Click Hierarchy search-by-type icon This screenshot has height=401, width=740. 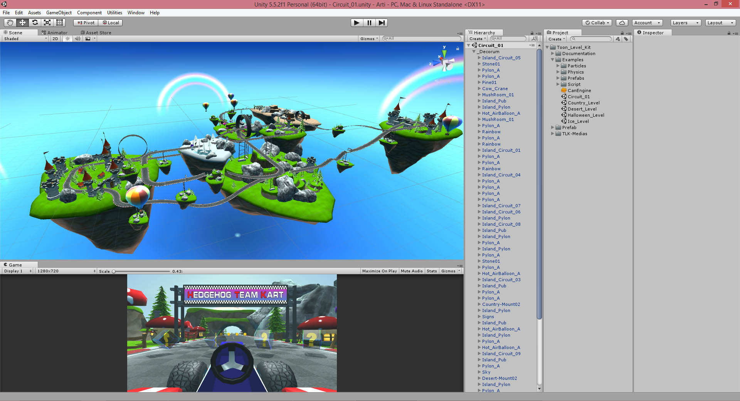tap(534, 39)
